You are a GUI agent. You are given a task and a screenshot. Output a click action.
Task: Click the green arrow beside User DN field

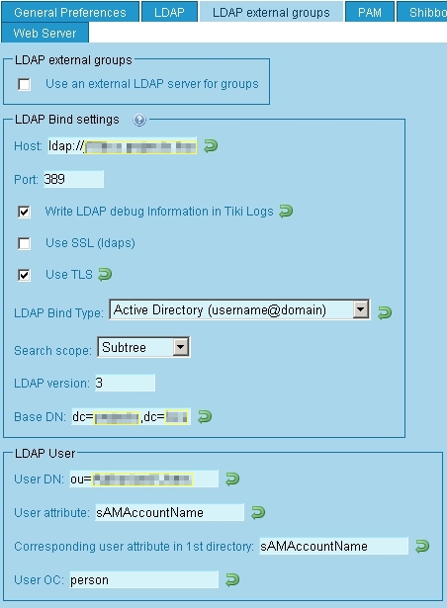point(232,478)
